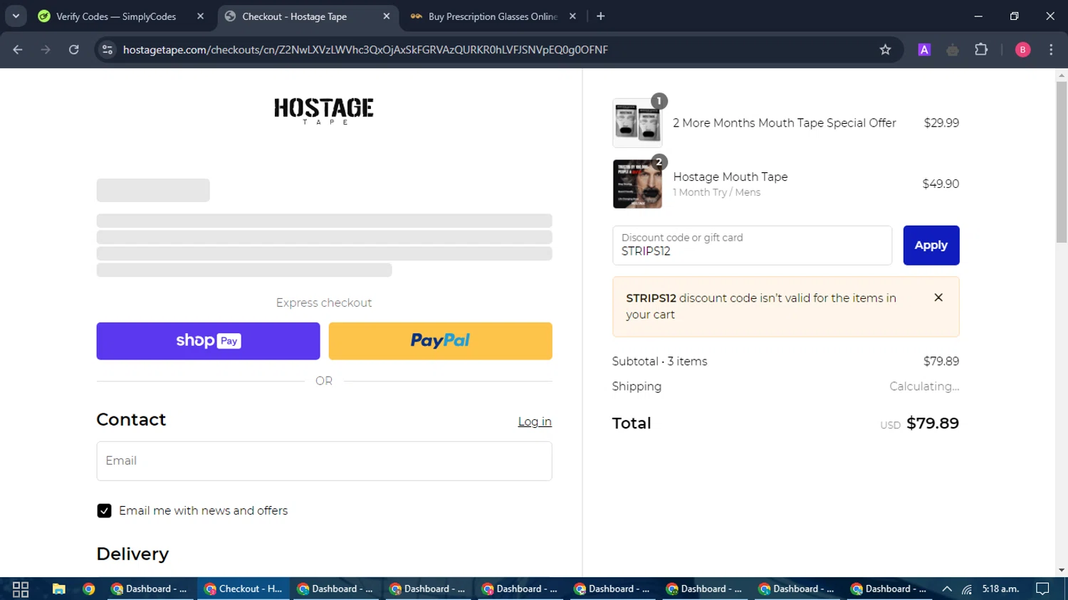Click the address bar URL

click(x=365, y=50)
